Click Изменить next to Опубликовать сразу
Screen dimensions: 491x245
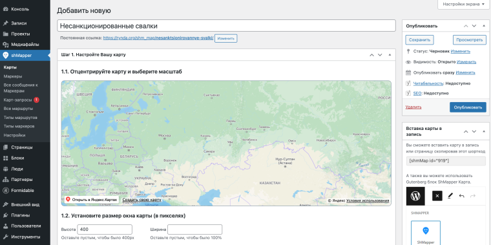click(x=465, y=72)
